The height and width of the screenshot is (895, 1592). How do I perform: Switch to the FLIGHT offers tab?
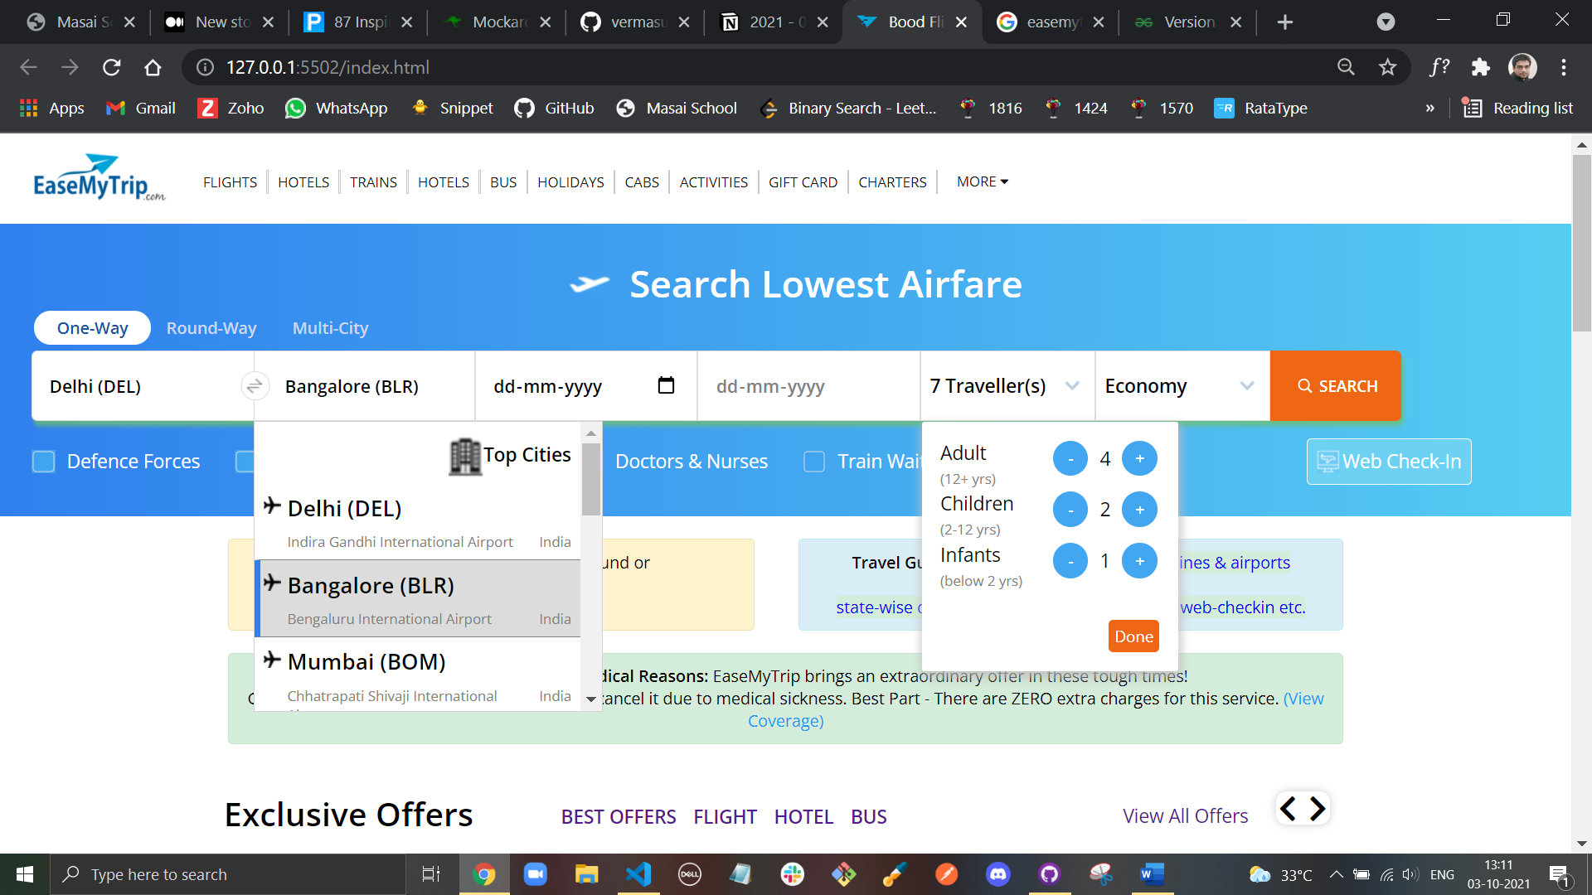pyautogui.click(x=725, y=816)
